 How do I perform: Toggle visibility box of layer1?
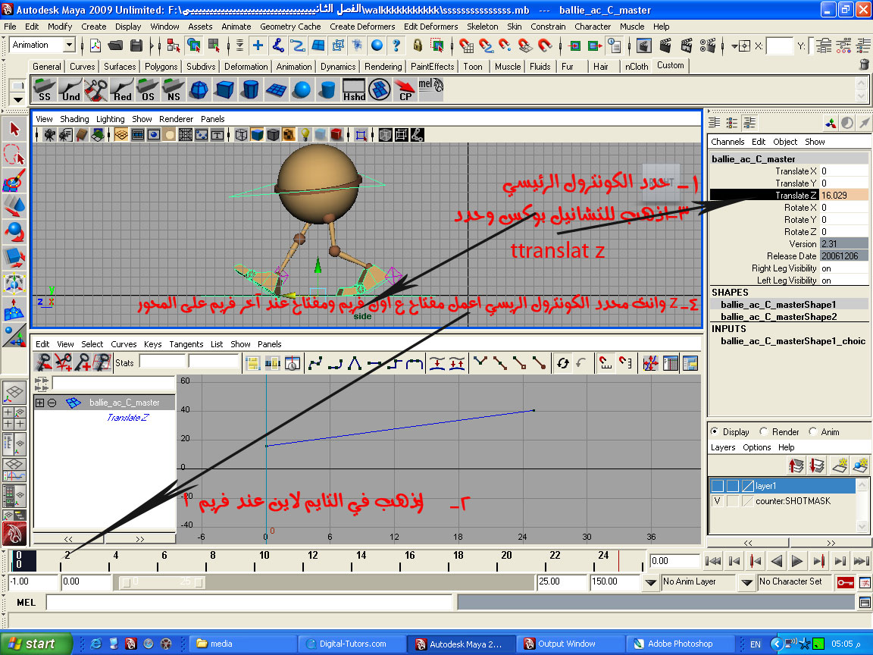tap(717, 486)
